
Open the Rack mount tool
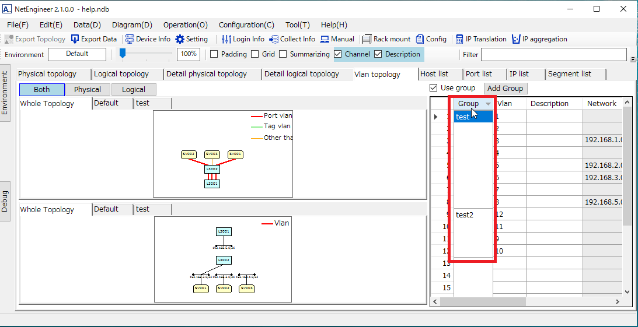tap(367, 39)
